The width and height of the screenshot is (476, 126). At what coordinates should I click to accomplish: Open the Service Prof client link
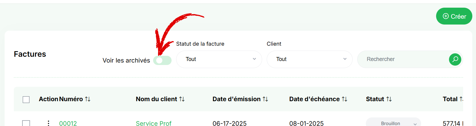(x=154, y=123)
